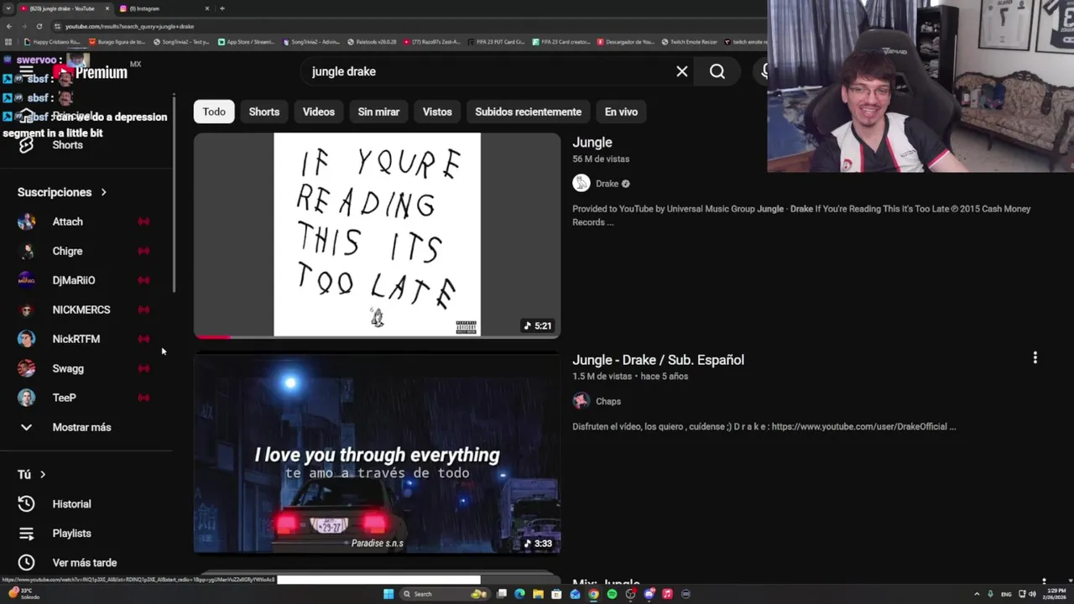Open Windows Start menu
The height and width of the screenshot is (604, 1074).
(388, 594)
